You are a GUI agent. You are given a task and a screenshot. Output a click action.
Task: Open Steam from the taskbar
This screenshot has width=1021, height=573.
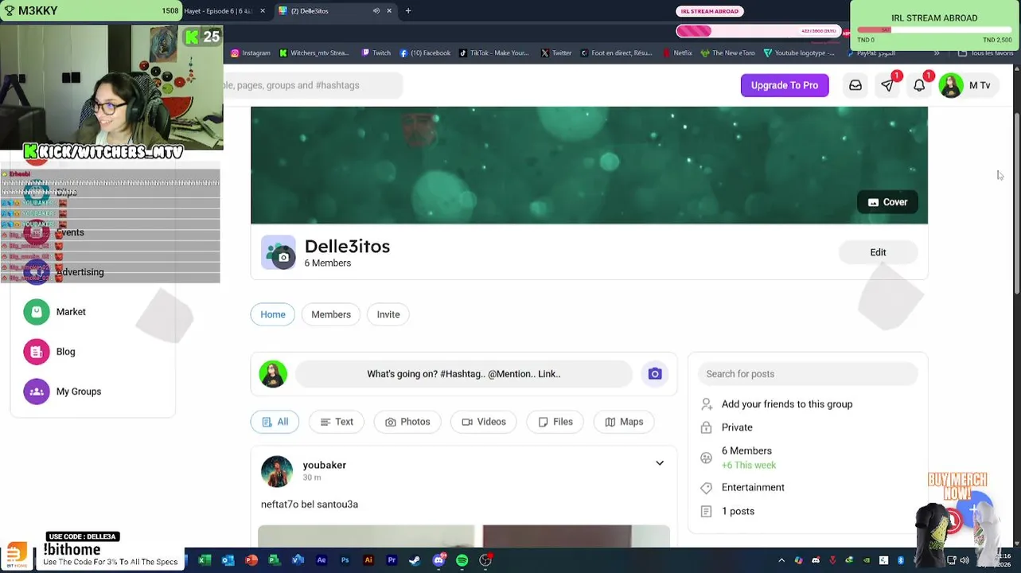[415, 560]
